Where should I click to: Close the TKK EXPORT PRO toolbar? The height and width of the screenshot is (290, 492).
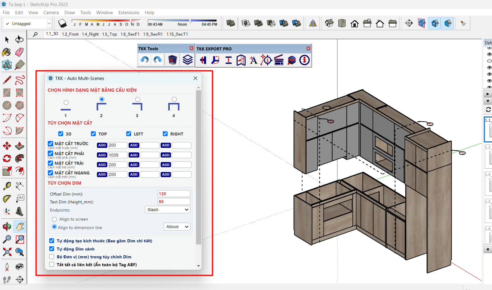pyautogui.click(x=308, y=49)
